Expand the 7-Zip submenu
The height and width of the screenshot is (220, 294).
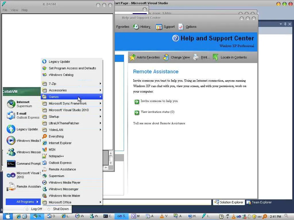point(71,84)
